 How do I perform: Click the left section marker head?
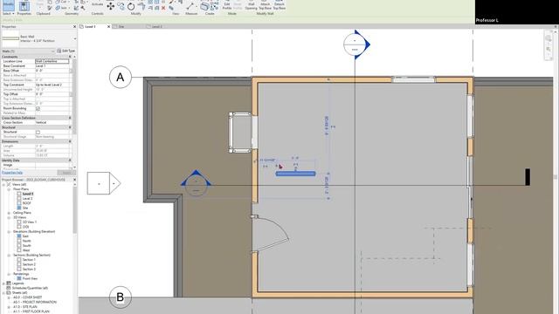(x=196, y=183)
